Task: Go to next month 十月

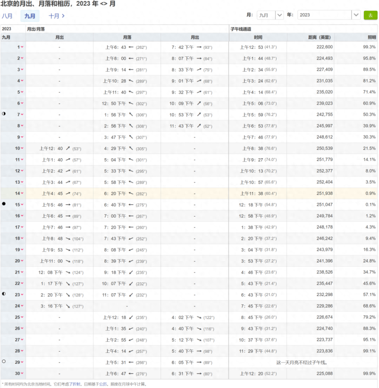Action: (x=56, y=16)
